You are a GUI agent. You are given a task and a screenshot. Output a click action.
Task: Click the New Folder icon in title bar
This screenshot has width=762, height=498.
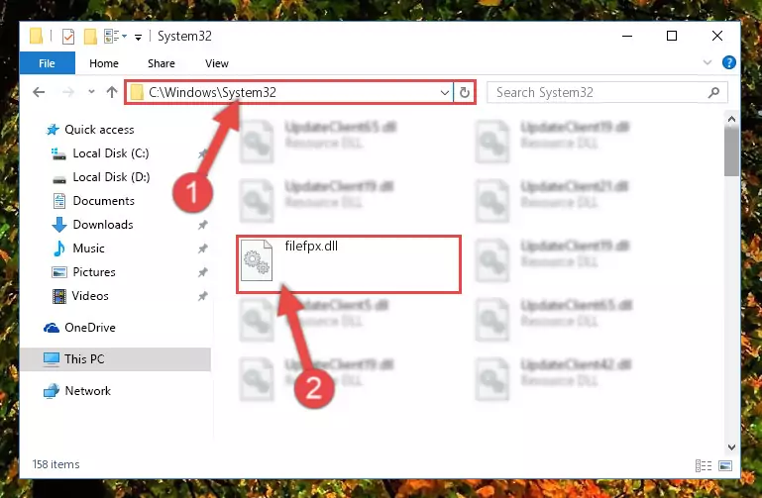point(90,37)
